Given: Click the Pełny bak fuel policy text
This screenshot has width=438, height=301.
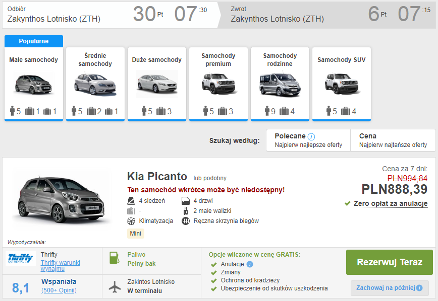Looking at the screenshot, I should coord(141,264).
